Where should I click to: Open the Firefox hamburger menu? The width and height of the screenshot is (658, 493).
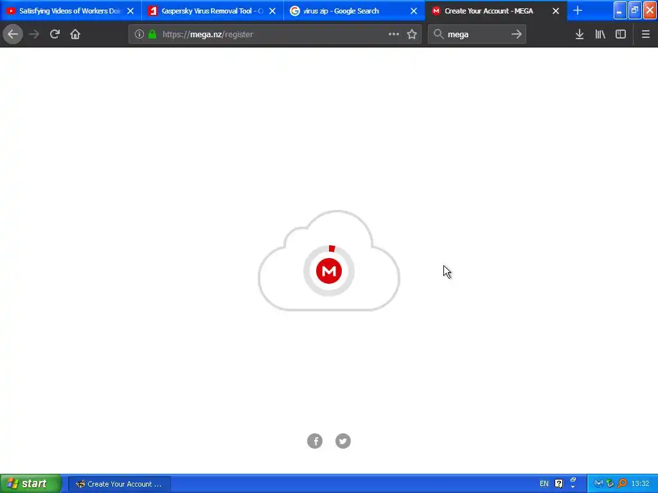click(x=645, y=35)
